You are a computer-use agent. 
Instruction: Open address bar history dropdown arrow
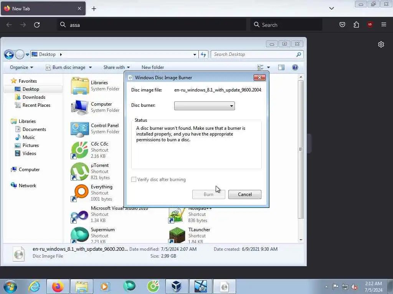click(195, 54)
